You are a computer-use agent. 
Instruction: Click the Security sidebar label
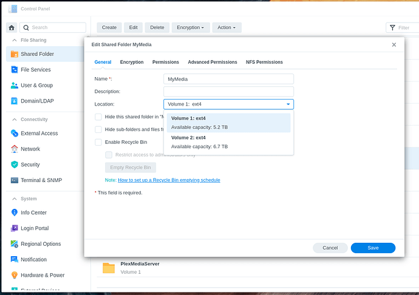tap(30, 164)
